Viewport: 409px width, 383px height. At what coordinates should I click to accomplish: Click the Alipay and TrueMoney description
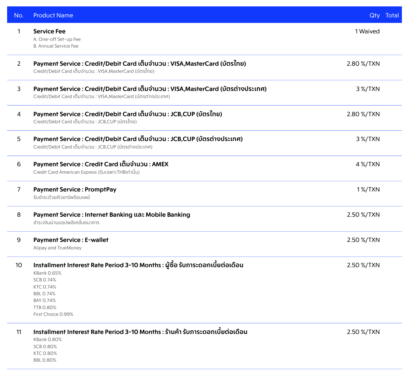(x=57, y=248)
